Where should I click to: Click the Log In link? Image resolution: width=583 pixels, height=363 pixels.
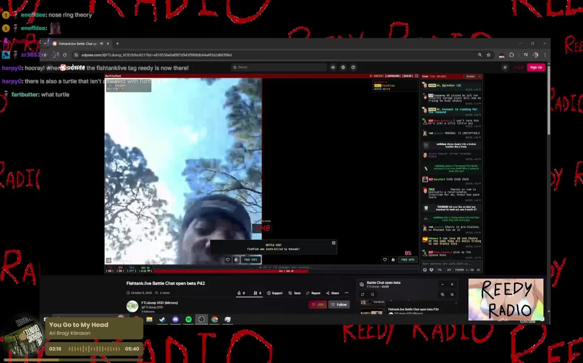(519, 68)
